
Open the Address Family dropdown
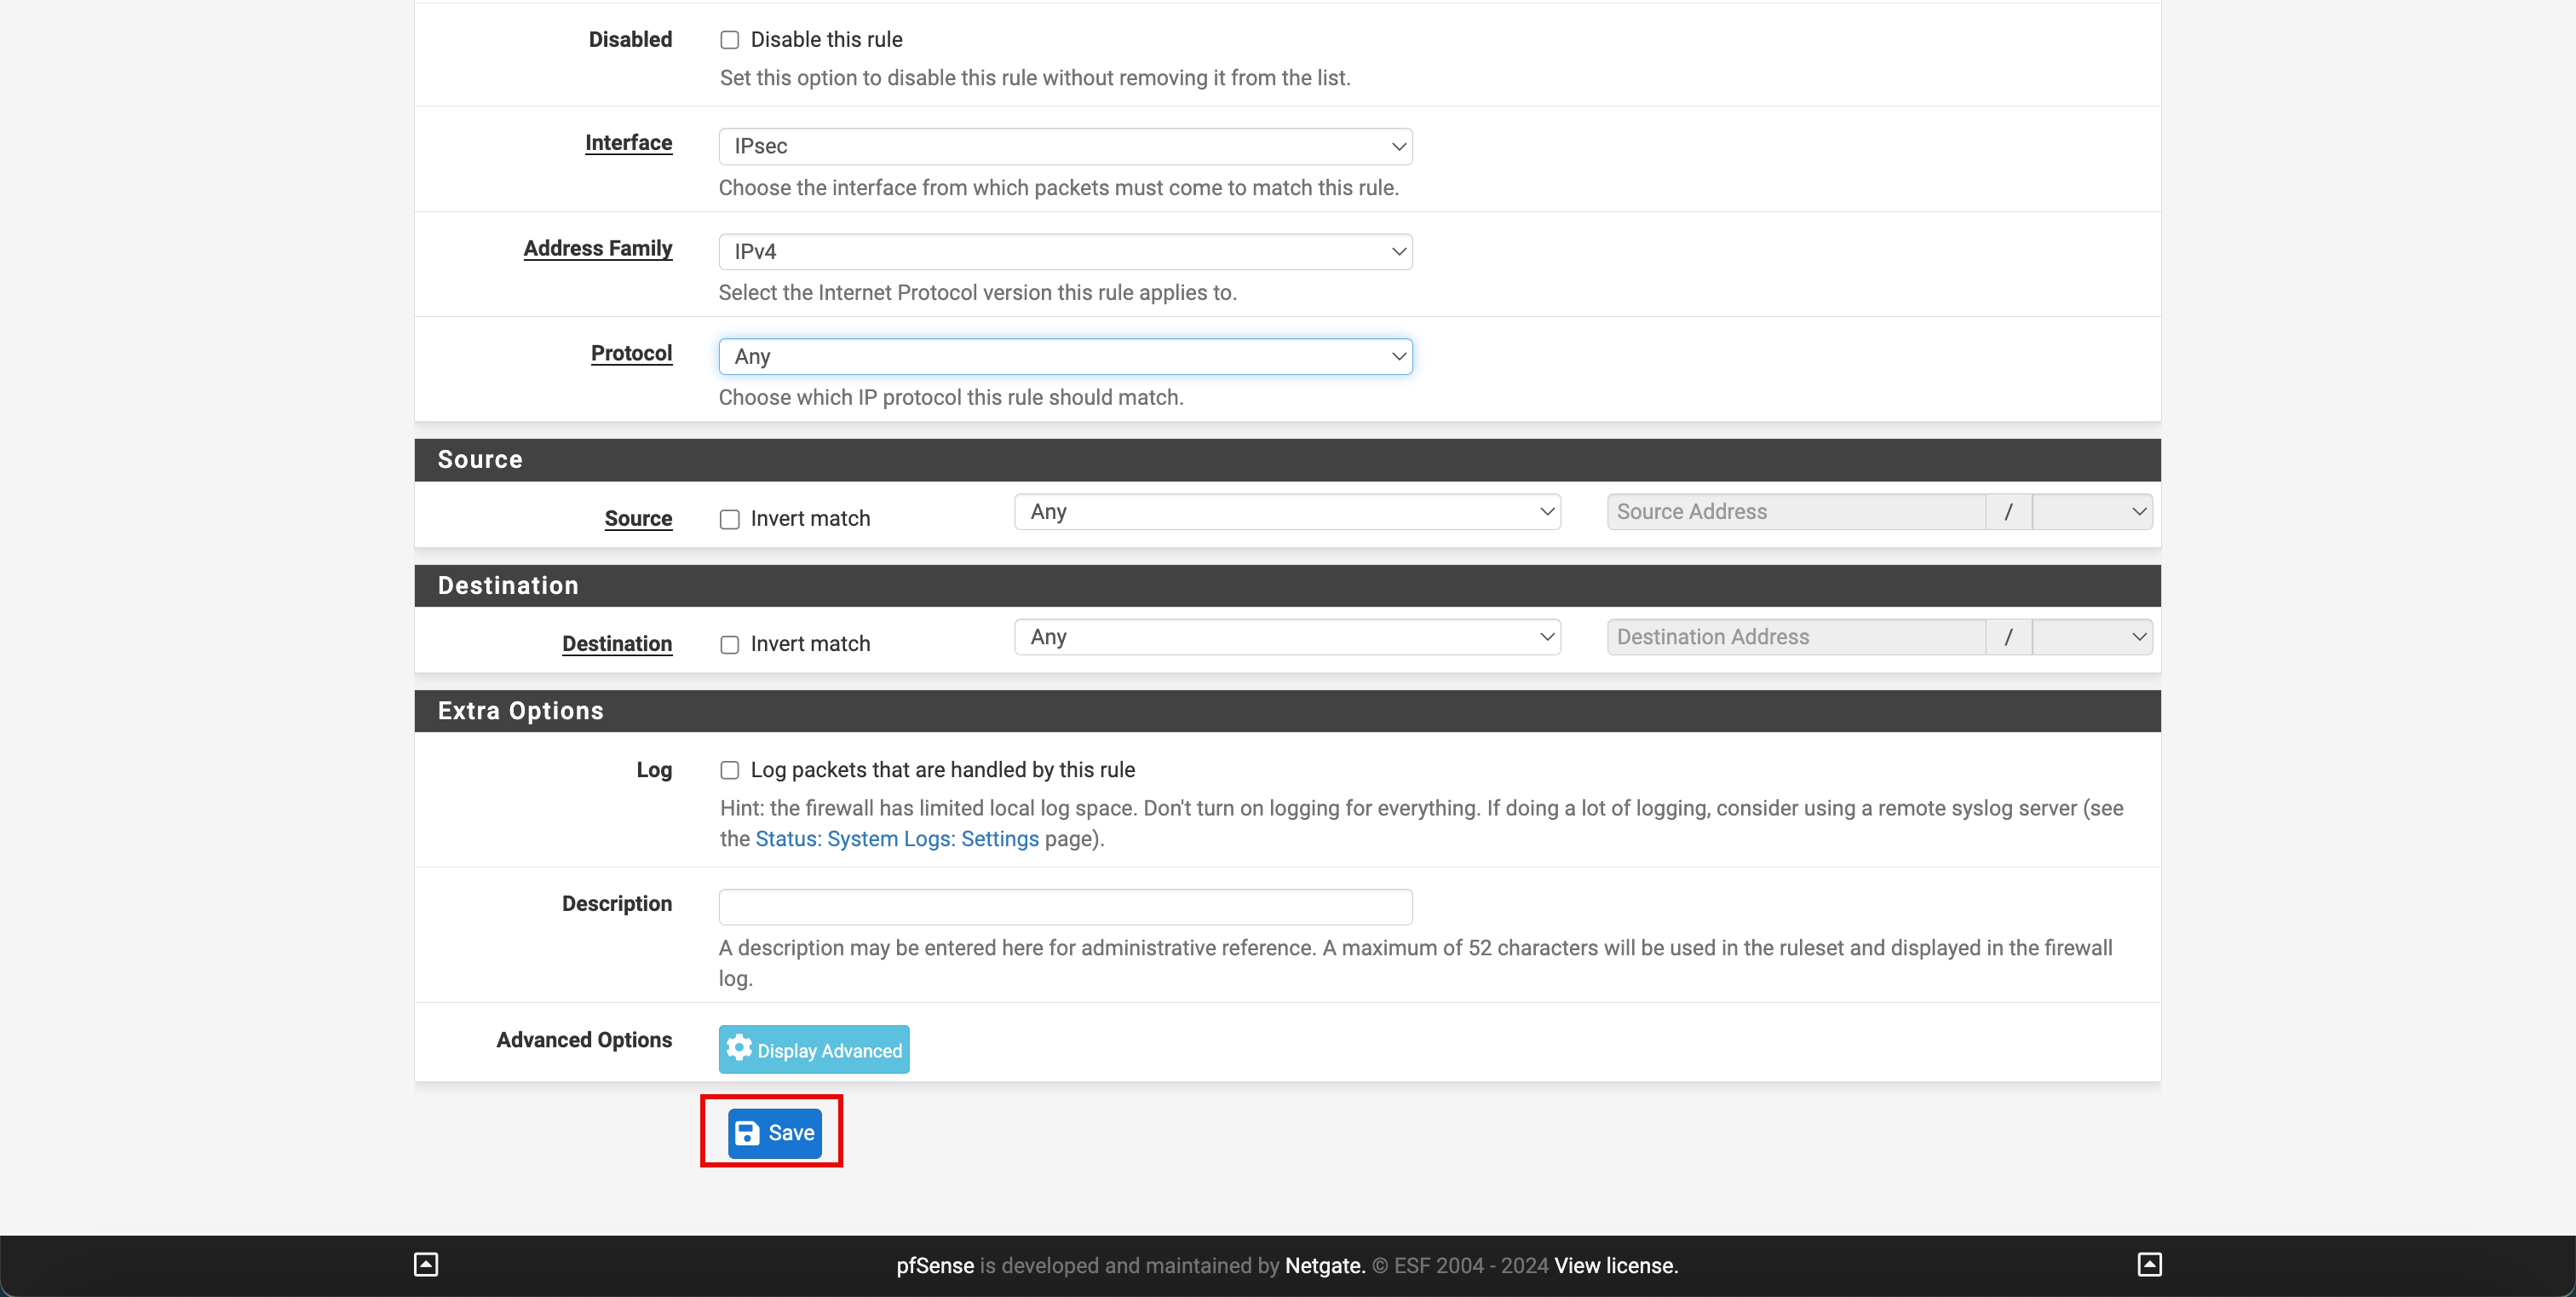click(1067, 251)
